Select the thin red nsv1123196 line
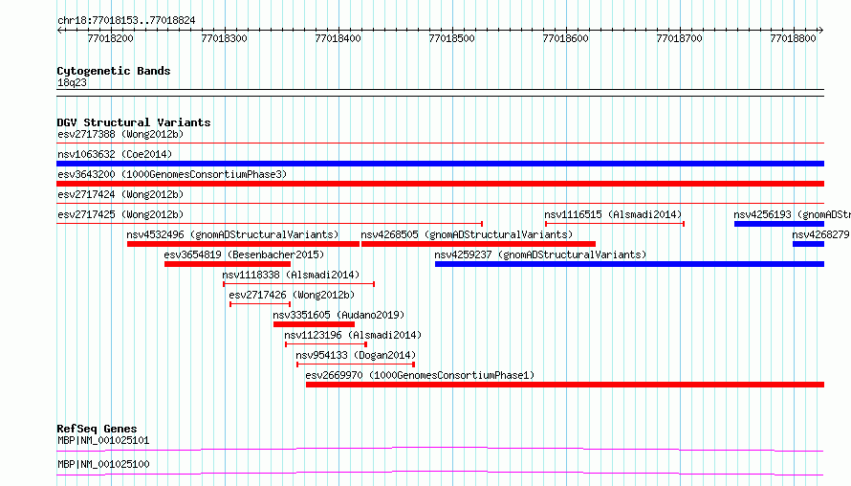 coord(326,344)
